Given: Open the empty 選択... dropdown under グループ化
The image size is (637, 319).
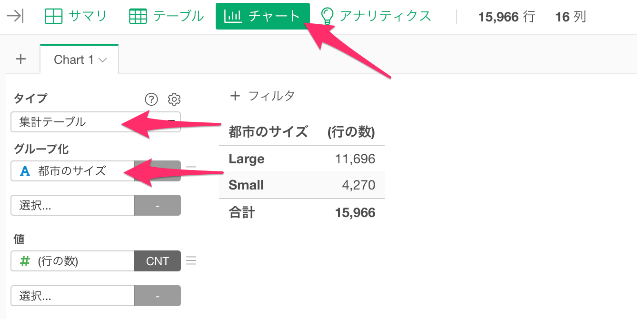Looking at the screenshot, I should point(72,206).
